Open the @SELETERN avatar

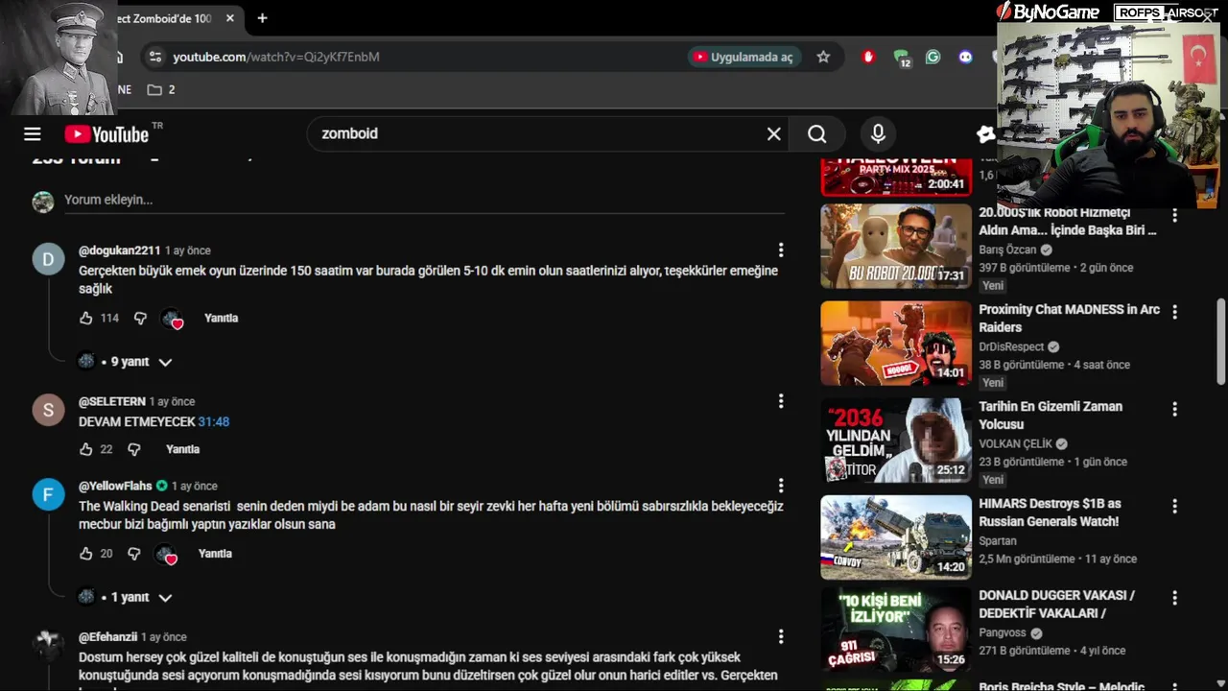pos(48,411)
